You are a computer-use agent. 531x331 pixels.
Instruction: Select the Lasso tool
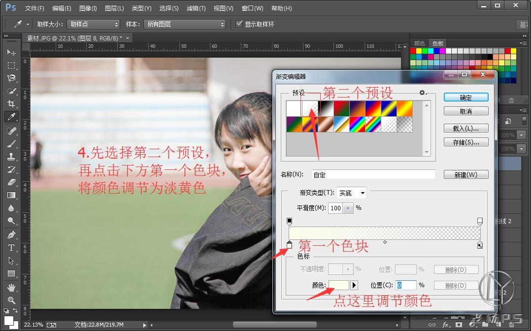coord(11,78)
